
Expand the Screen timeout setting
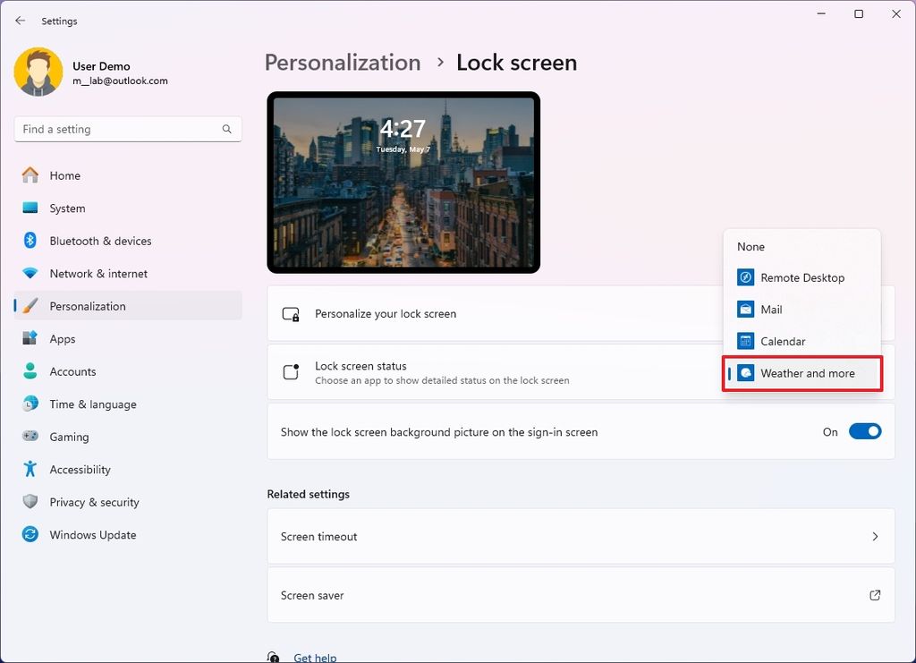581,537
